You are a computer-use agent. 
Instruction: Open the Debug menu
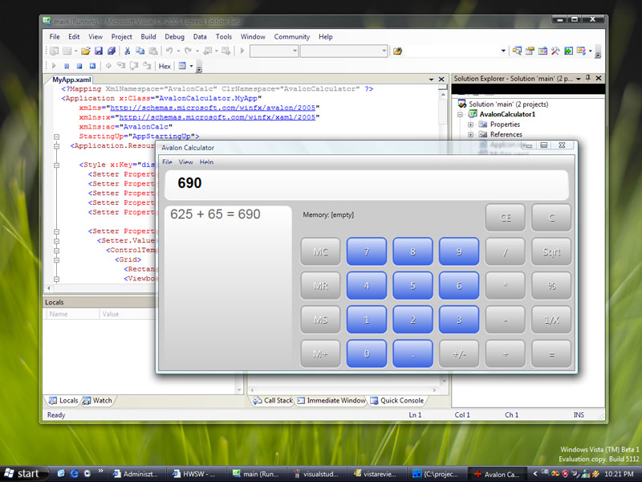174,37
